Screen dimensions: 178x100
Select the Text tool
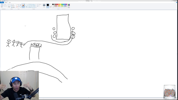[20, 5]
